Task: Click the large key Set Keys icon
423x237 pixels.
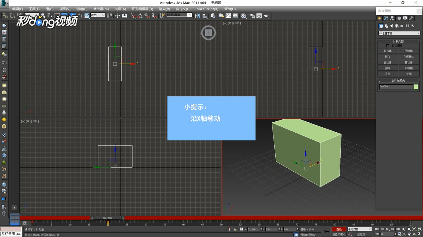Action: pos(326,231)
